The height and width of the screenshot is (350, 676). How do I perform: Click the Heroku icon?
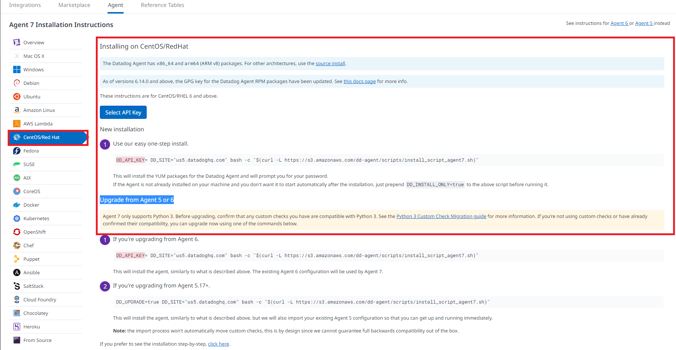(x=17, y=327)
